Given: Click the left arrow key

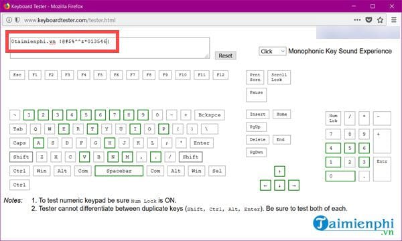Looking at the screenshot, I should click(265, 185).
